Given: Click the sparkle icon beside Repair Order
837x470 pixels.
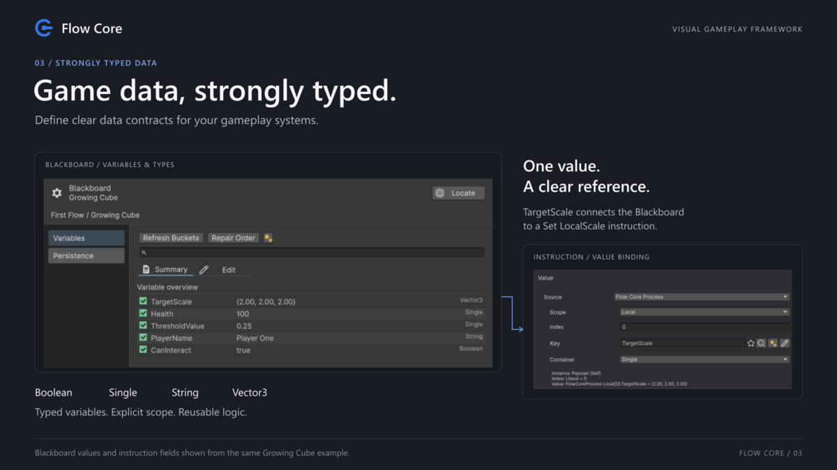Looking at the screenshot, I should tap(268, 238).
